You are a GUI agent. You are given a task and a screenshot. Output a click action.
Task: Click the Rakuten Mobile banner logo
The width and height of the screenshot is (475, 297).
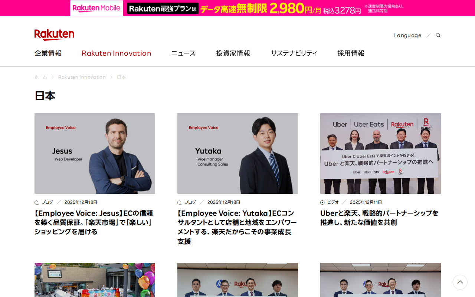(97, 8)
